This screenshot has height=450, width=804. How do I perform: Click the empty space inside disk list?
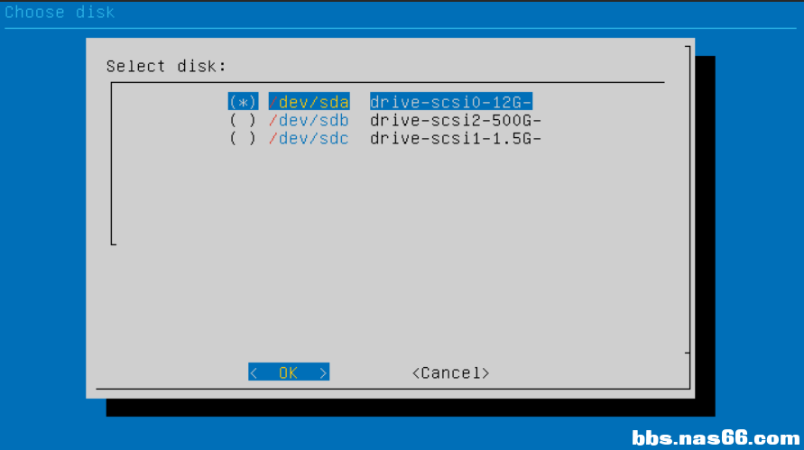coord(388,200)
